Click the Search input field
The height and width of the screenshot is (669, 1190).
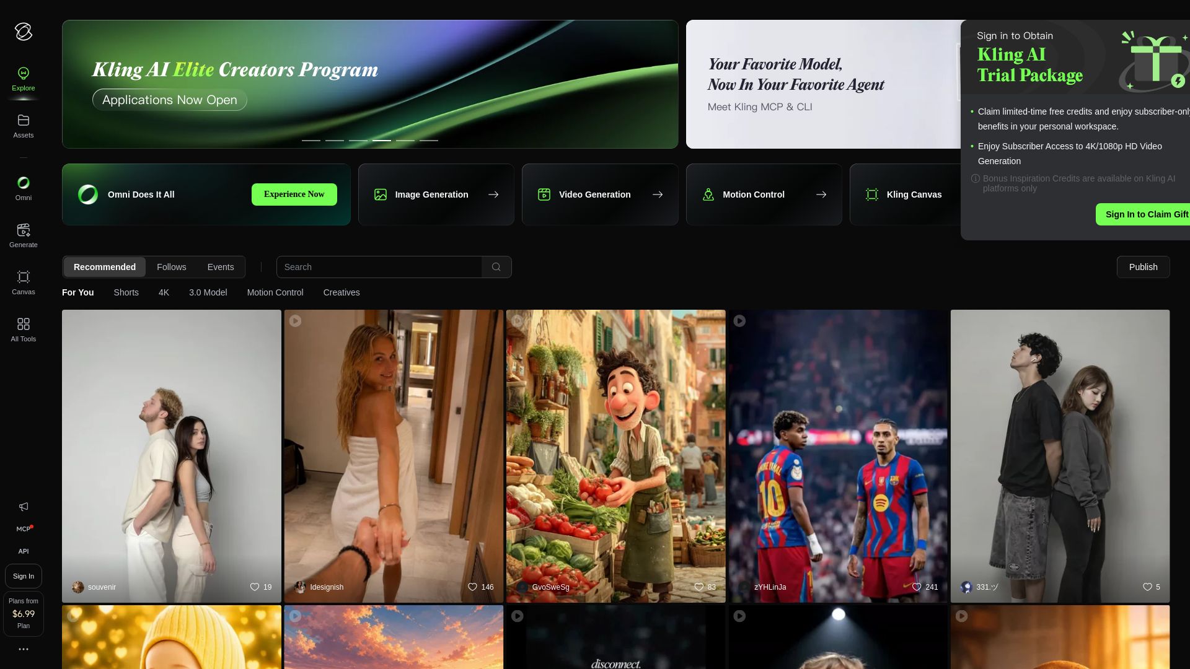point(379,267)
